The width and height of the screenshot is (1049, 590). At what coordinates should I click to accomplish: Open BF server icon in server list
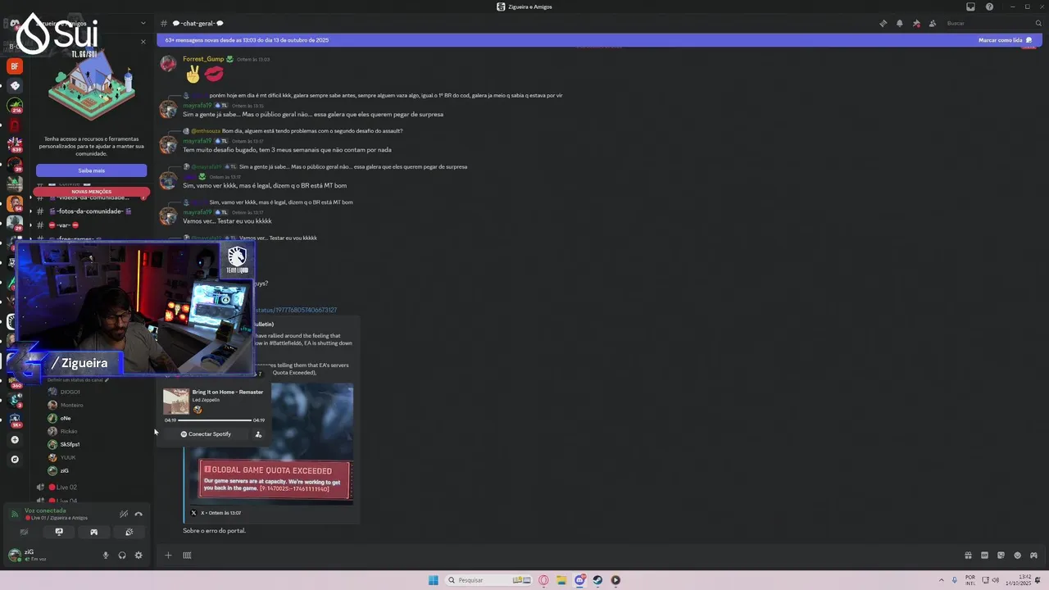(x=15, y=66)
